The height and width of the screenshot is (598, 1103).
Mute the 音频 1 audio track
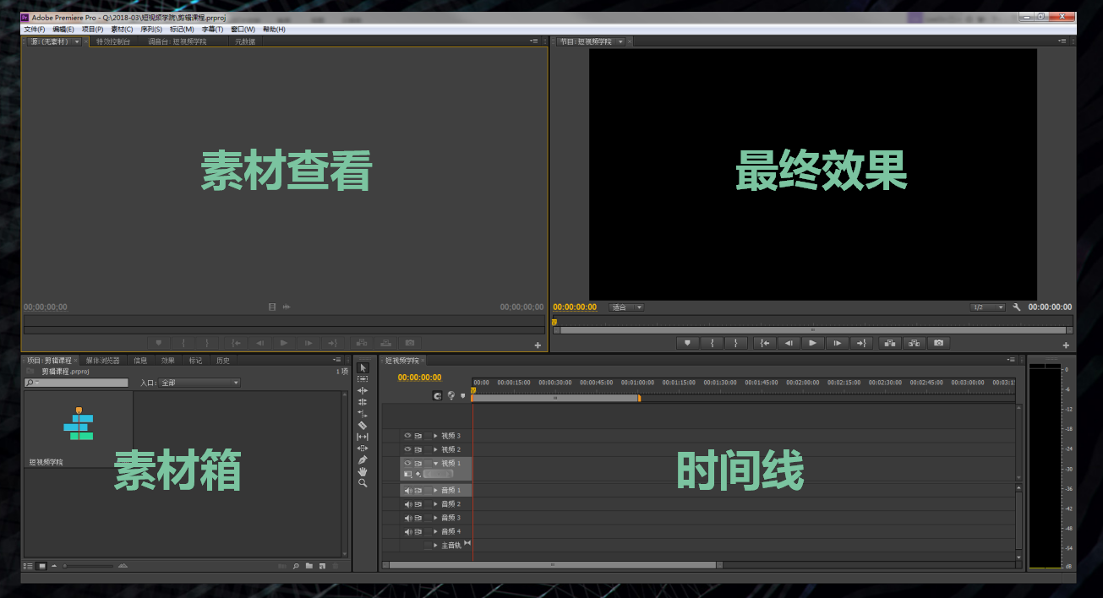coord(407,490)
